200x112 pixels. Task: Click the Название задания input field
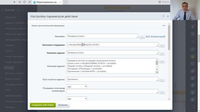click(x=112, y=53)
